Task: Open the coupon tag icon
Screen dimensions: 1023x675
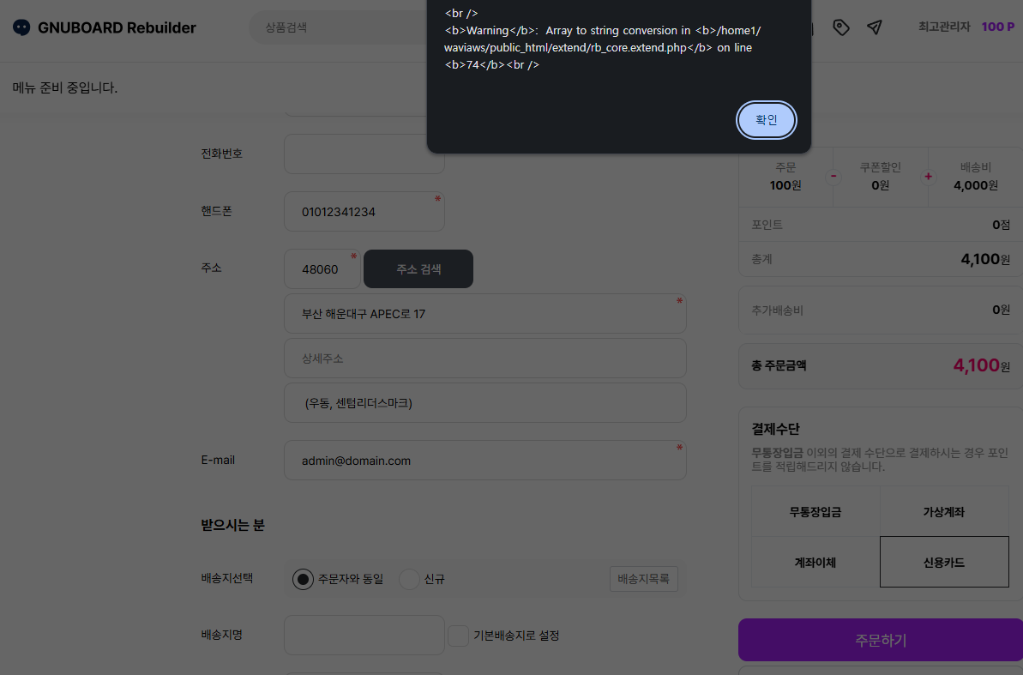Action: [841, 27]
